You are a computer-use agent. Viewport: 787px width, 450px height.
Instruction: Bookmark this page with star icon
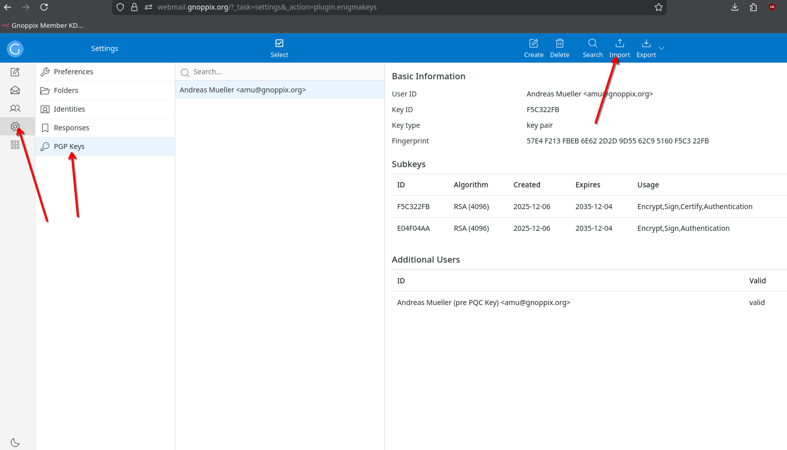click(x=658, y=7)
